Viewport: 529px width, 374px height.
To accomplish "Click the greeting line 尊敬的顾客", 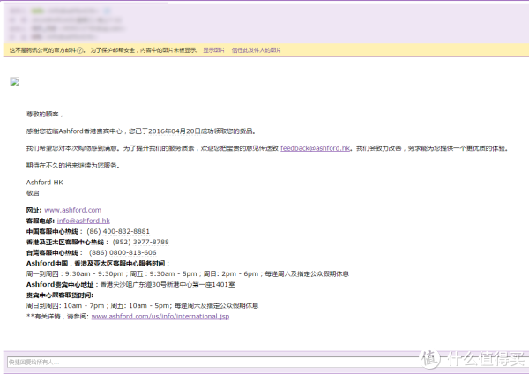I will (44, 115).
